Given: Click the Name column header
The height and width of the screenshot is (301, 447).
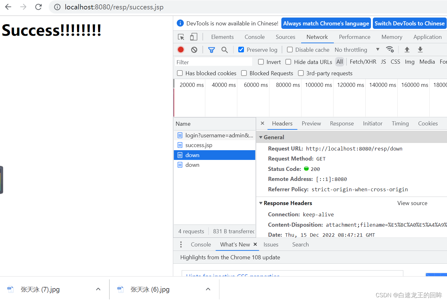Looking at the screenshot, I should coord(215,124).
